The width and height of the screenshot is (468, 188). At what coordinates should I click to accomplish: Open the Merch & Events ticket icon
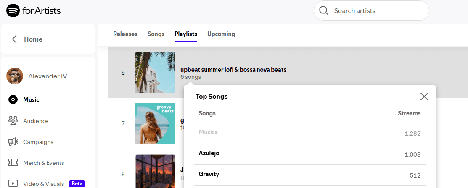[13, 163]
